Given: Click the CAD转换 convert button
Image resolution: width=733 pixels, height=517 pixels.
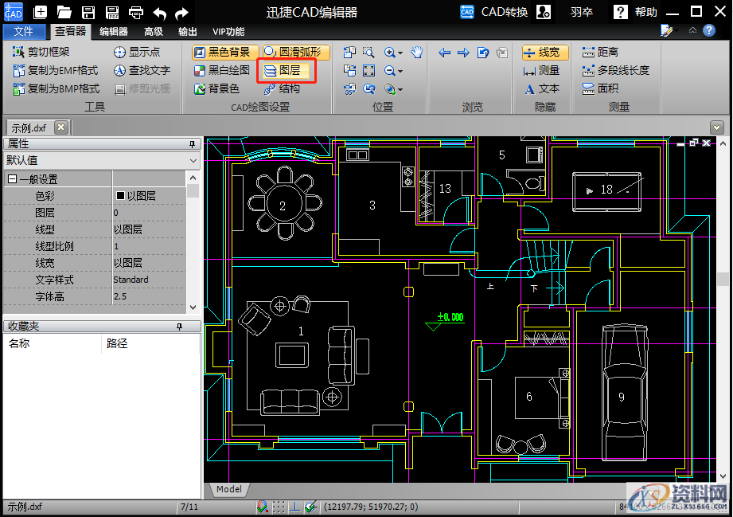Looking at the screenshot, I should (x=495, y=12).
